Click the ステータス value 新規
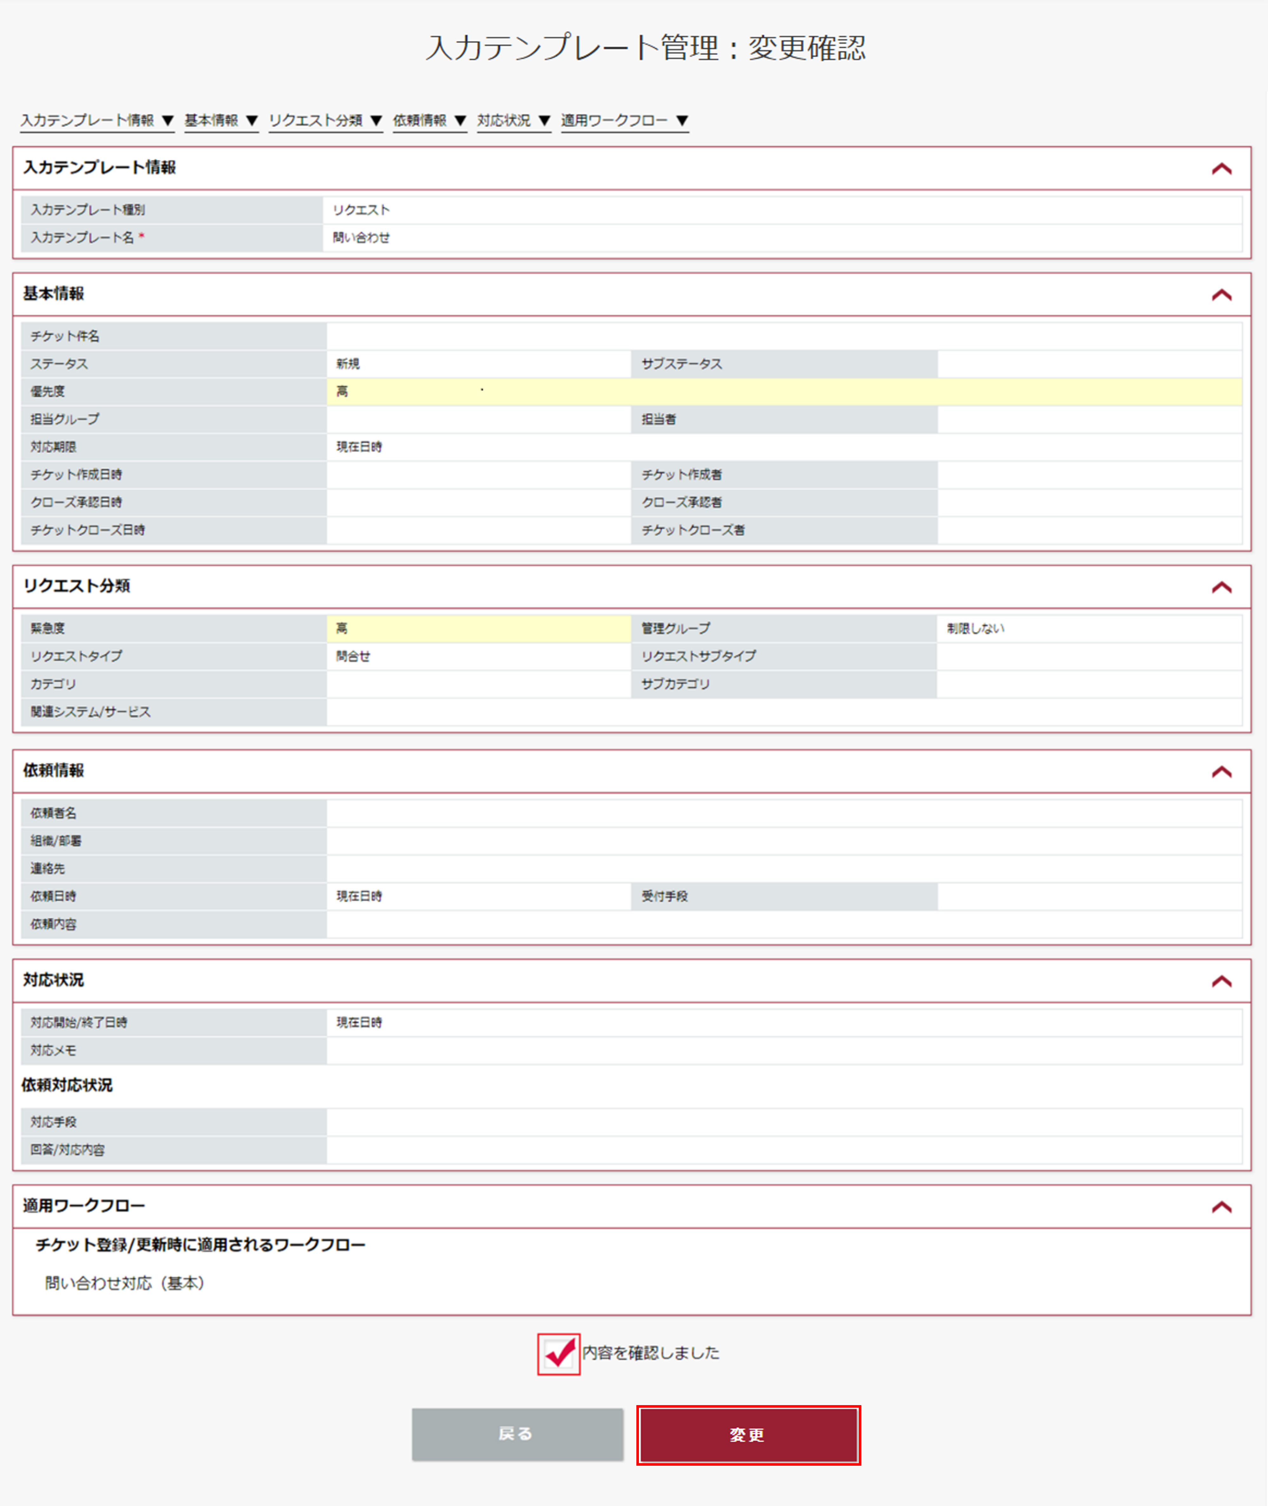 (348, 364)
